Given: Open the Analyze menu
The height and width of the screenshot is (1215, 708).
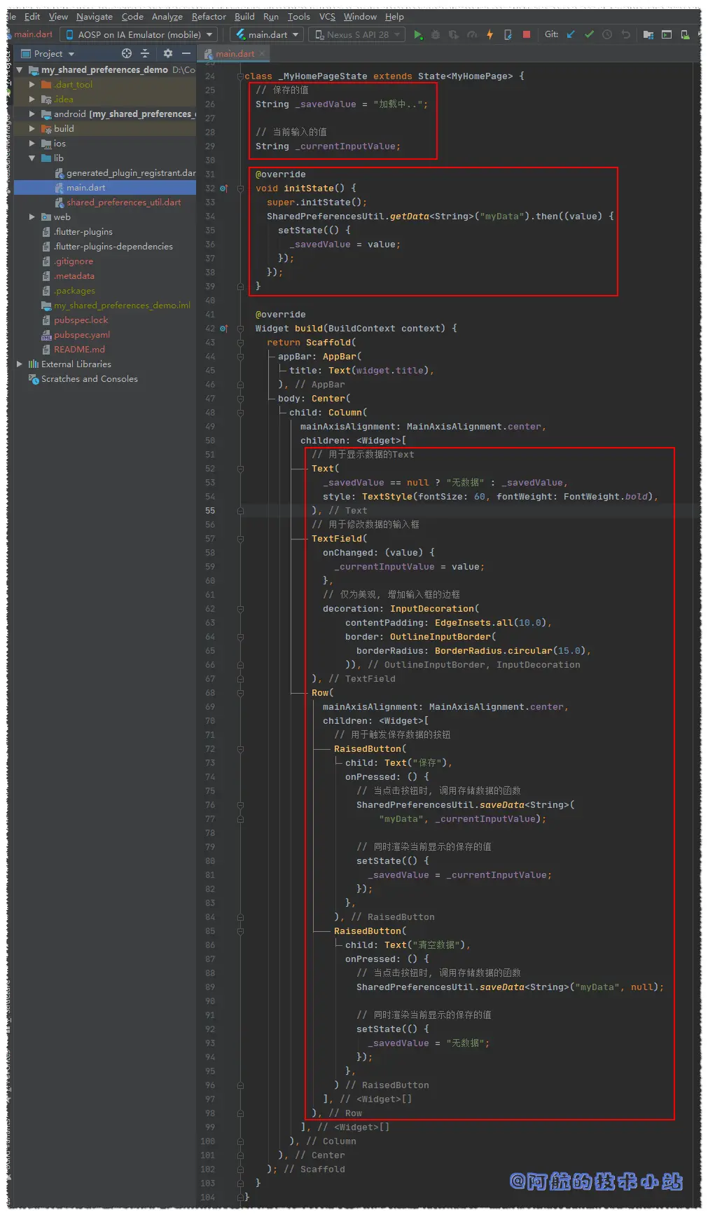Looking at the screenshot, I should click(x=167, y=17).
